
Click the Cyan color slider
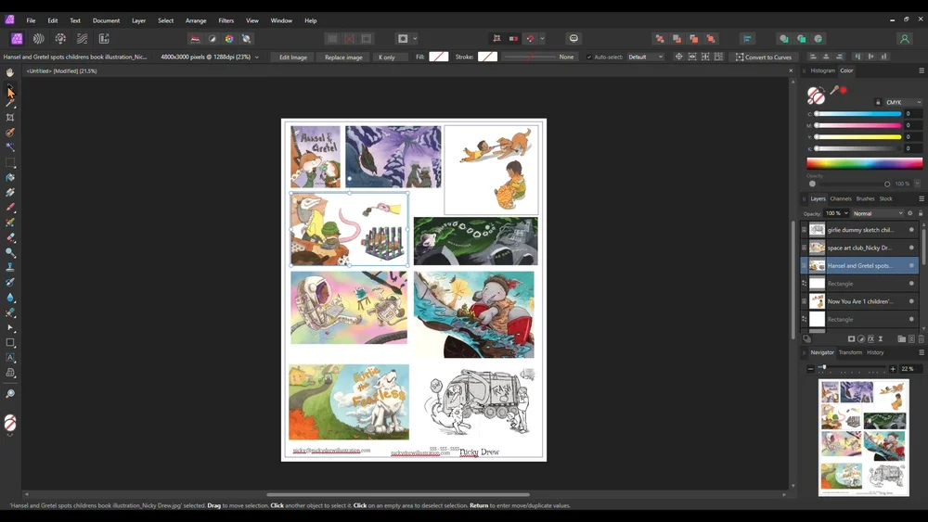coord(857,114)
